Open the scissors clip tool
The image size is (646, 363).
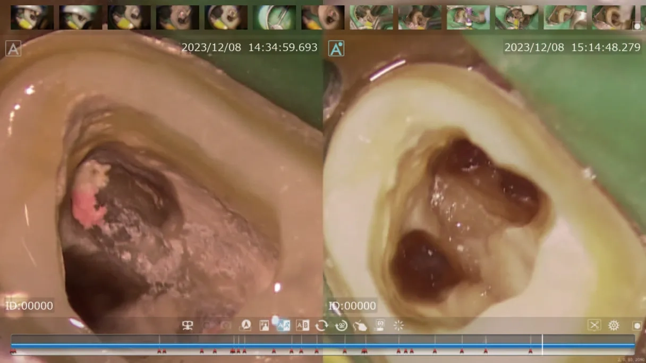pos(594,325)
